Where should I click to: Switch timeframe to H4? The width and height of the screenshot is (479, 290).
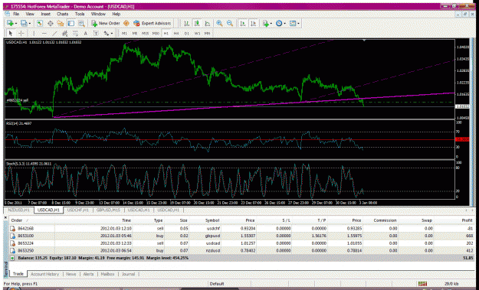point(176,33)
